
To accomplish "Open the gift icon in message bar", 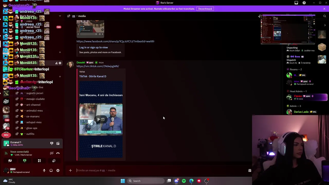I will point(250,170).
